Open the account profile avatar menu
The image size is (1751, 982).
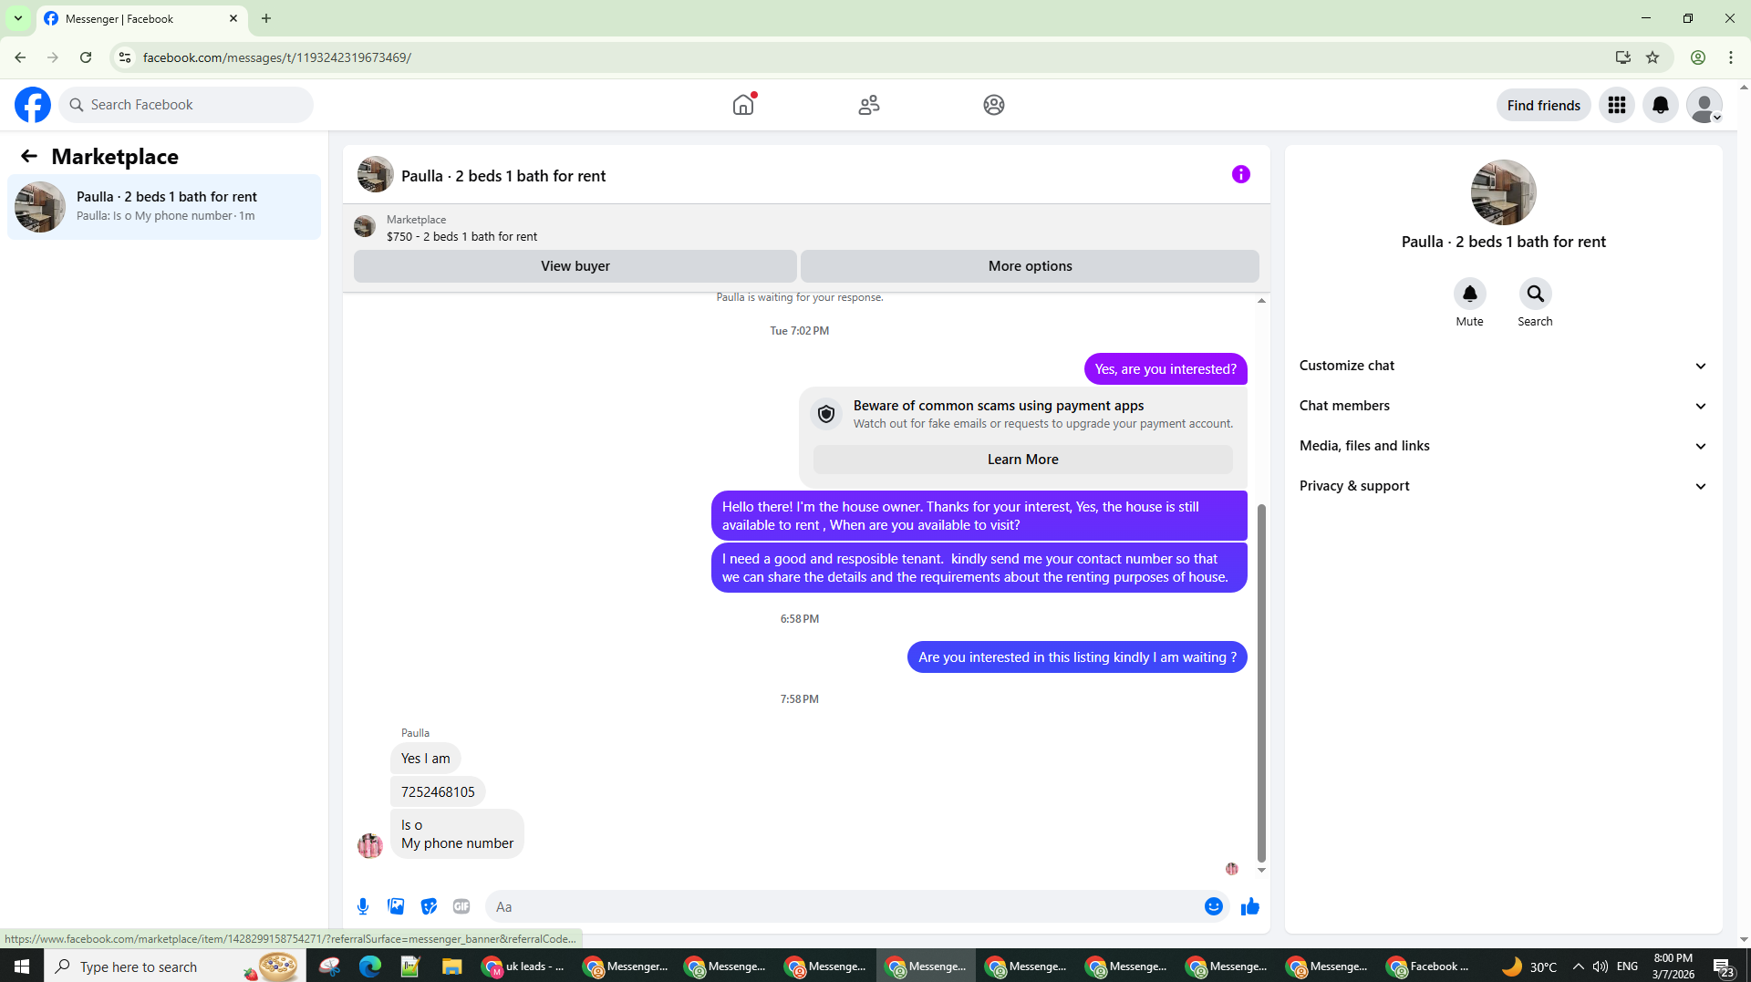tap(1704, 105)
